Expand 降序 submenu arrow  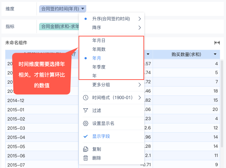pyautogui.click(x=139, y=28)
